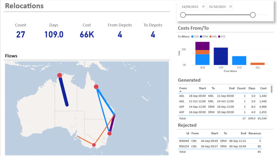Image resolution: width=277 pixels, height=156 pixels.
Task: Select the dark blue Darwin flow line
Action: (x=63, y=91)
